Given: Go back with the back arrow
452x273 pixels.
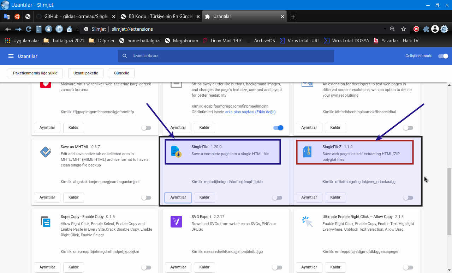Looking at the screenshot, I should (x=8, y=29).
